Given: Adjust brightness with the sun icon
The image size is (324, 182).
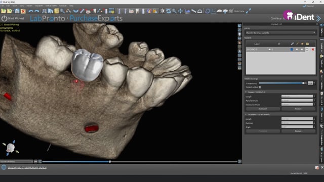Looking at the screenshot, I should click(x=163, y=11).
